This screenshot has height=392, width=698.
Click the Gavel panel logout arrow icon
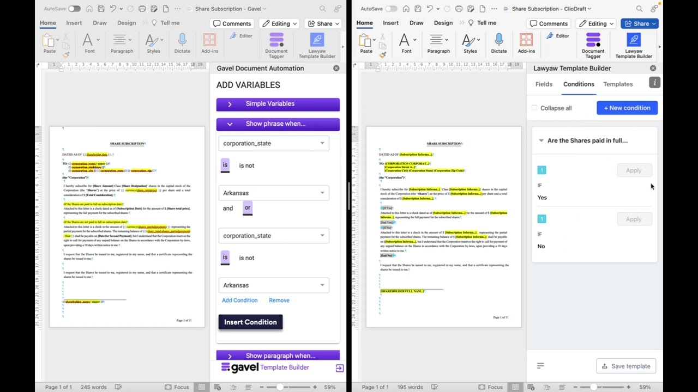pos(339,369)
